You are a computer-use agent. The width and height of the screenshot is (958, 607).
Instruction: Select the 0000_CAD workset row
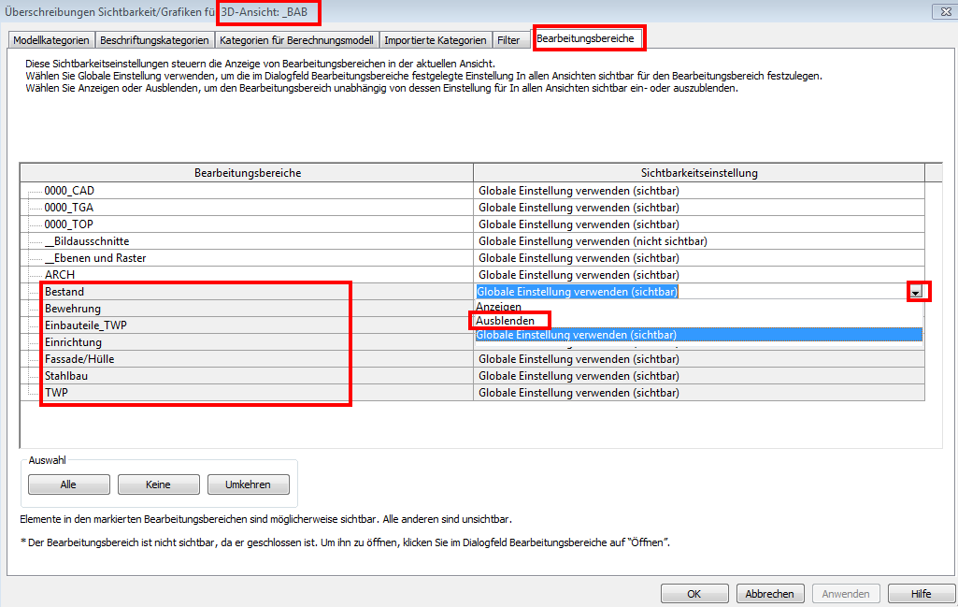69,191
